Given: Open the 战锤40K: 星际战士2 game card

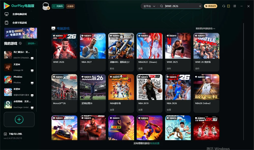Looking at the screenshot, I should tap(121, 52).
